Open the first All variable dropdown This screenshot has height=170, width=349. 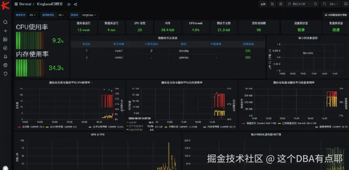(x=32, y=15)
